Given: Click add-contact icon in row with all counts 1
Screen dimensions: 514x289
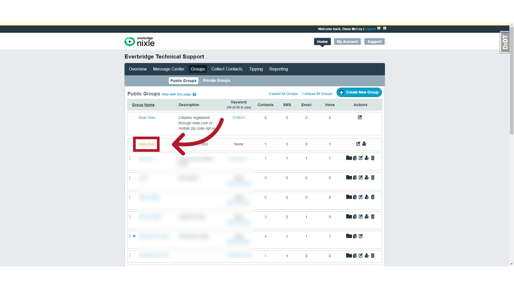Looking at the screenshot, I should (x=367, y=158).
